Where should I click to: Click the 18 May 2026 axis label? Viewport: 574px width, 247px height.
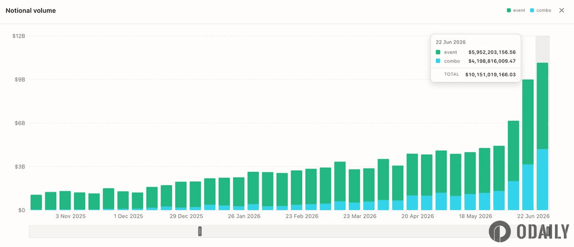coord(476,216)
